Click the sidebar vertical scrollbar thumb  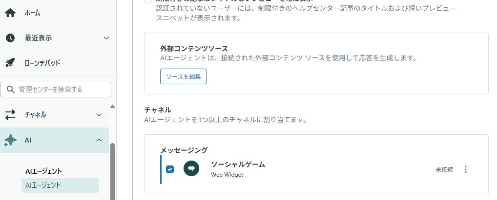[113, 170]
